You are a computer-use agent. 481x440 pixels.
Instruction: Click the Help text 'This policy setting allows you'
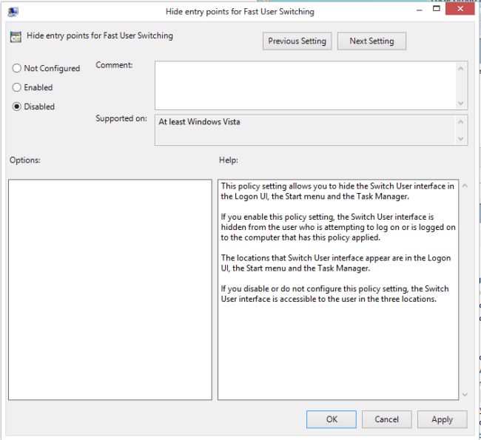337,192
